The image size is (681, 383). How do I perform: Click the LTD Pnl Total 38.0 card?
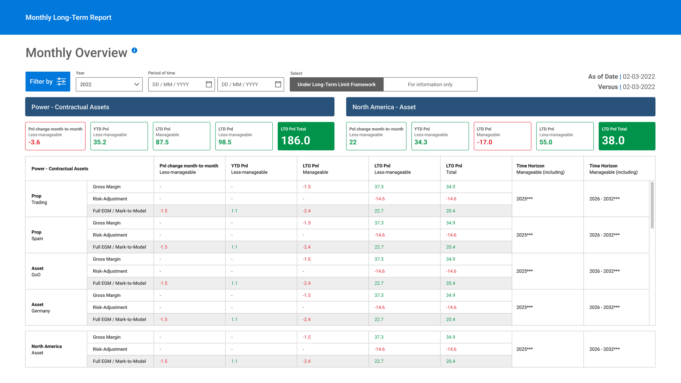(x=627, y=136)
